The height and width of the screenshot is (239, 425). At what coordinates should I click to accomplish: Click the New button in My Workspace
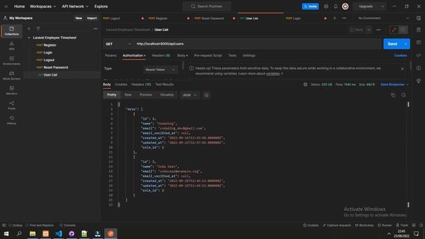point(78,18)
